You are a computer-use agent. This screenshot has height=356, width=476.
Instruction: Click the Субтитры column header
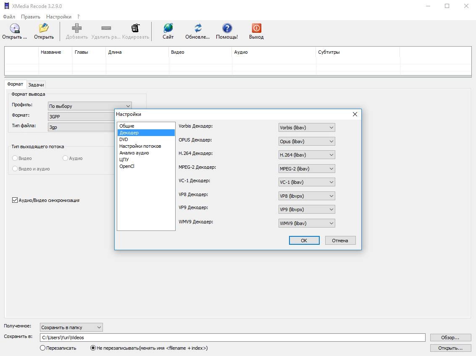tap(358, 52)
